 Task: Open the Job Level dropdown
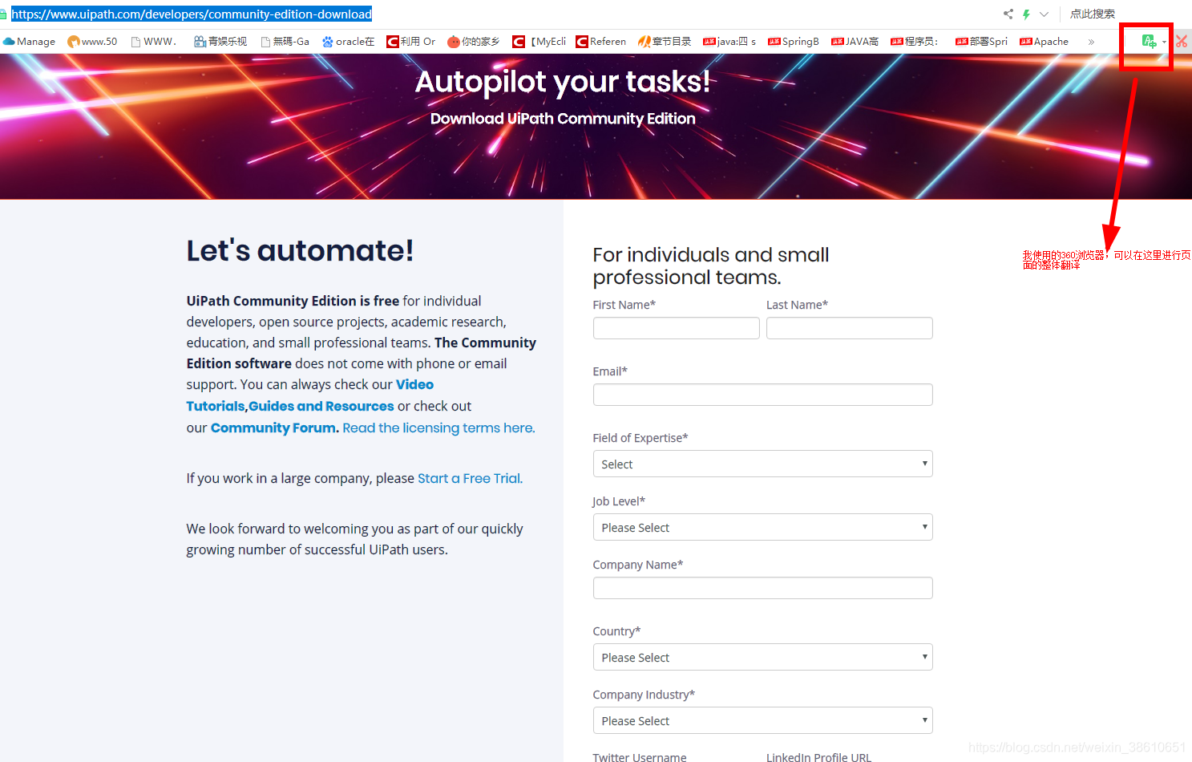coord(762,527)
